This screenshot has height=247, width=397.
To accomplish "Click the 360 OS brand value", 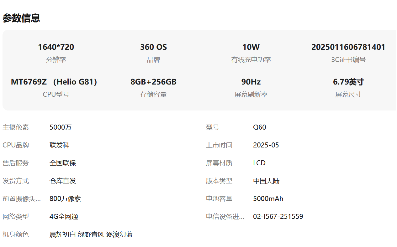I will [x=153, y=47].
